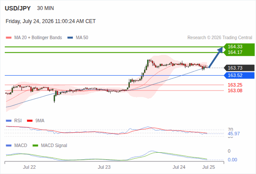Click the Jul 24 date axis marker
256x174 pixels.
click(179, 167)
